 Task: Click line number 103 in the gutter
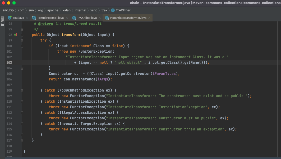tap(9, 62)
